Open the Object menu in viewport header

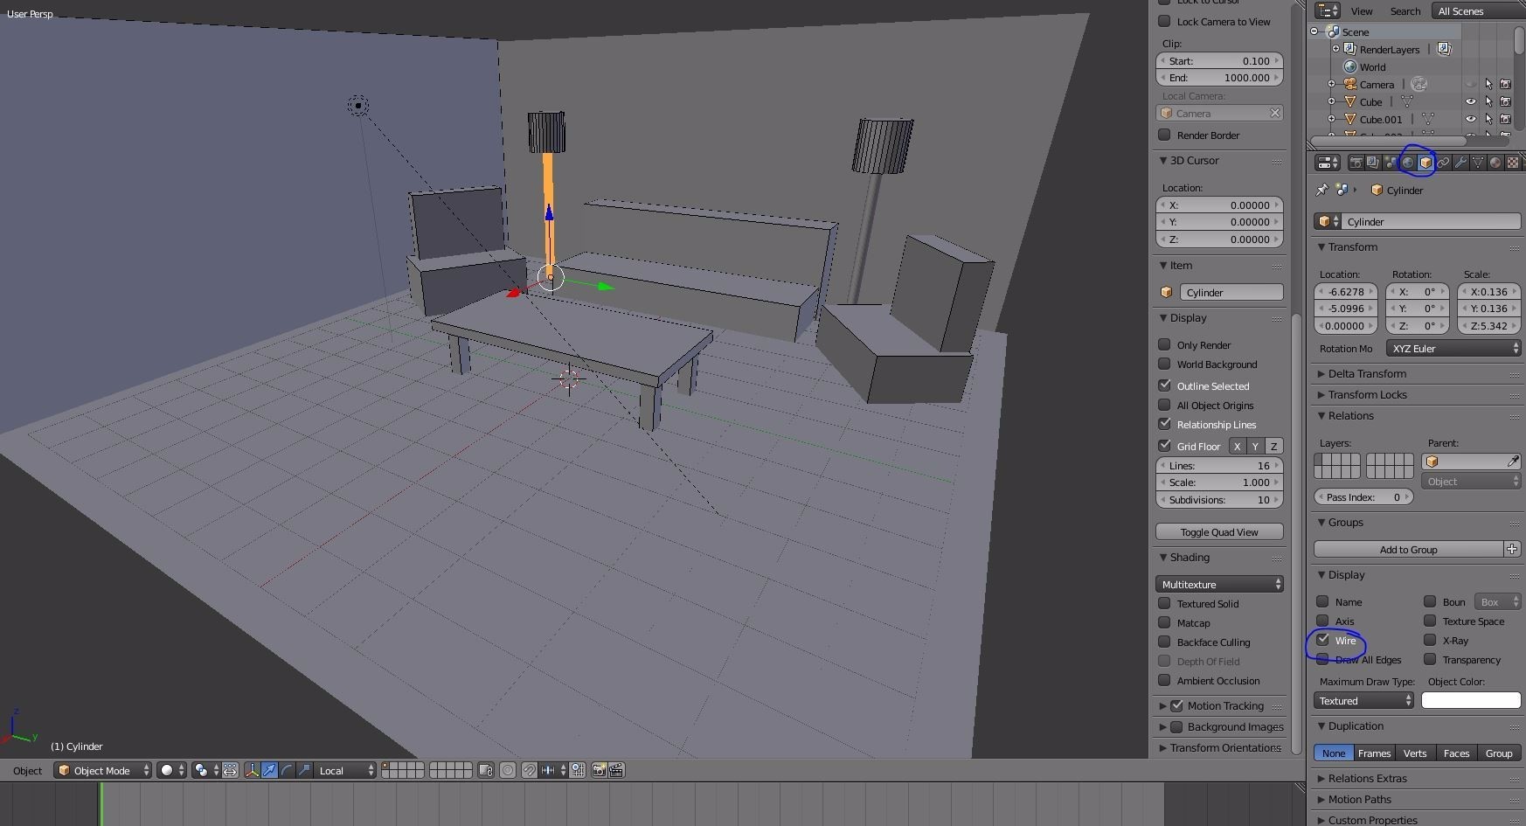[27, 770]
